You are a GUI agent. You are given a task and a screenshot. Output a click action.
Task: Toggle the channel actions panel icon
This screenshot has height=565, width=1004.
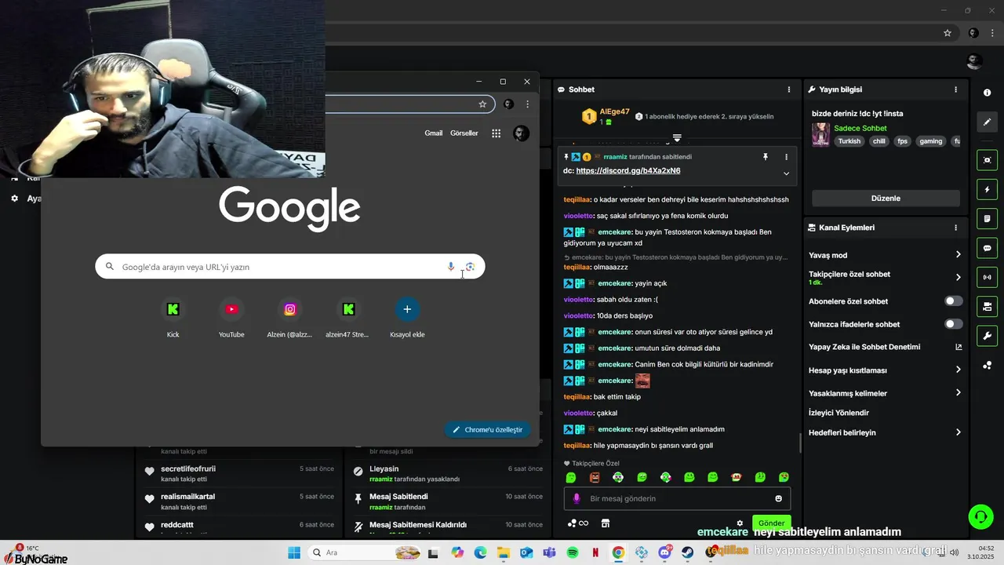pos(987,306)
